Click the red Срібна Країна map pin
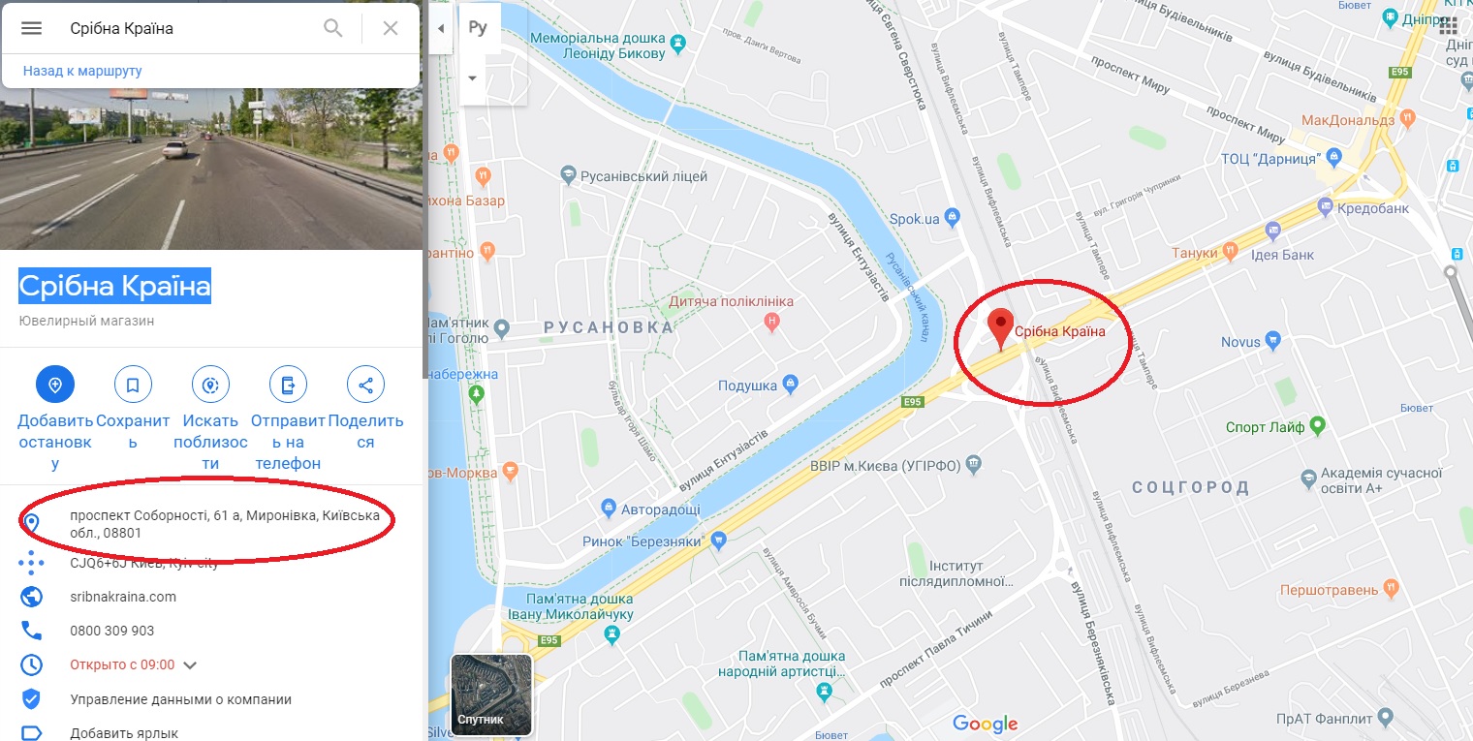 pos(999,329)
